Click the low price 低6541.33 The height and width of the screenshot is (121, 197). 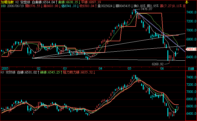[x=69, y=6]
